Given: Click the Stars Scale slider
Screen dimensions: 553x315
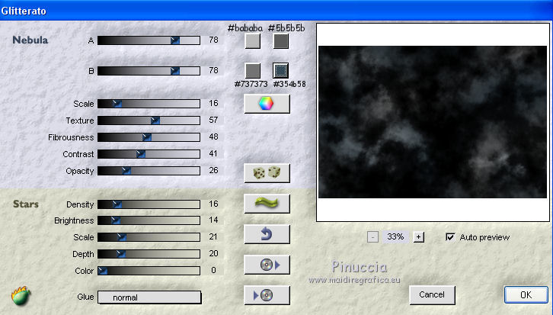Looking at the screenshot, I should coord(149,237).
